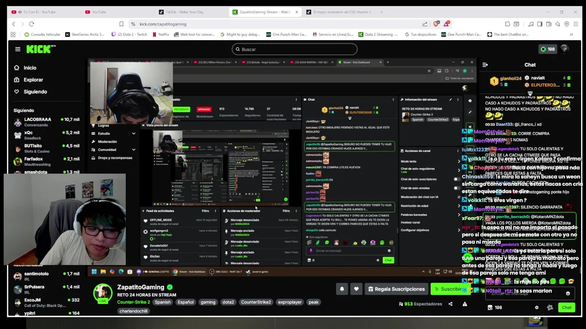
Task: Click the browser forward arrow
Action: [22, 24]
